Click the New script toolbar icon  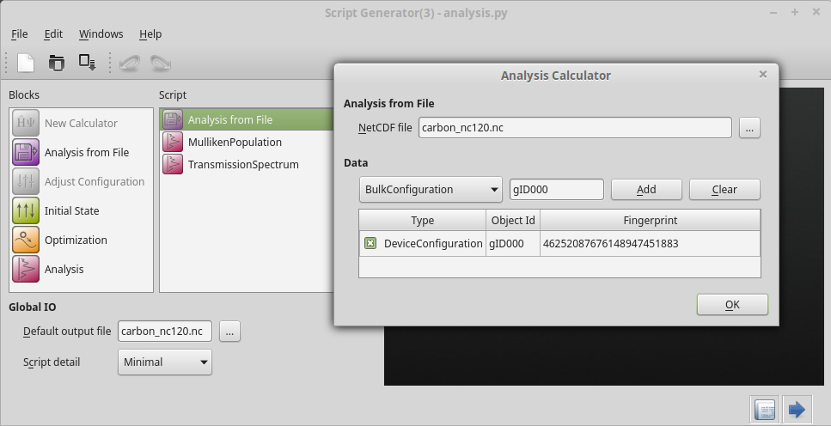[x=26, y=62]
